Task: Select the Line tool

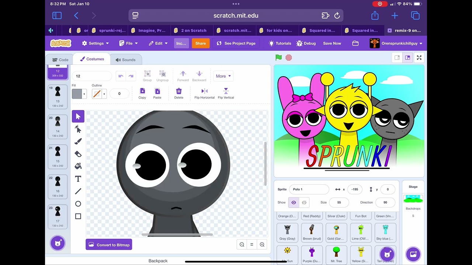Action: pos(78,191)
